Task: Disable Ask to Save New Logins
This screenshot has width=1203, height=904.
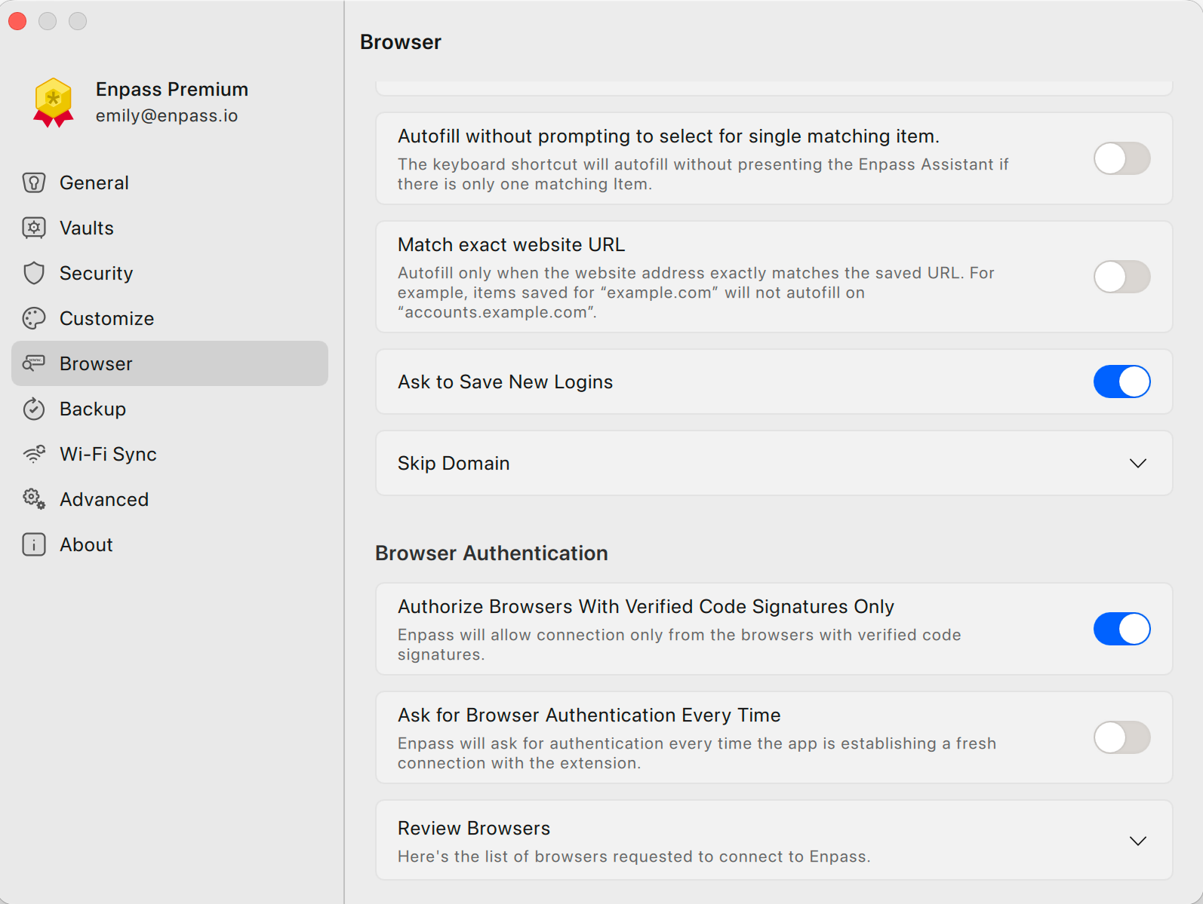Action: click(x=1121, y=382)
